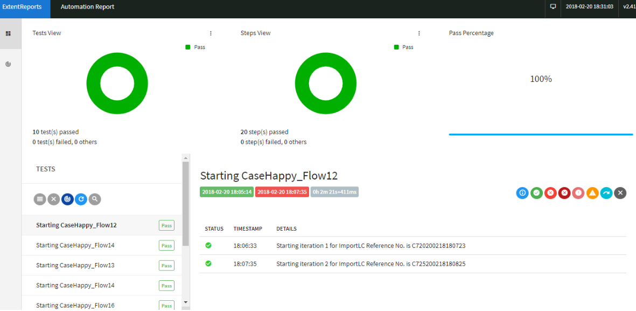The image size is (636, 311).
Task: Click the blue Pass Percentage progress bar
Action: (x=541, y=133)
